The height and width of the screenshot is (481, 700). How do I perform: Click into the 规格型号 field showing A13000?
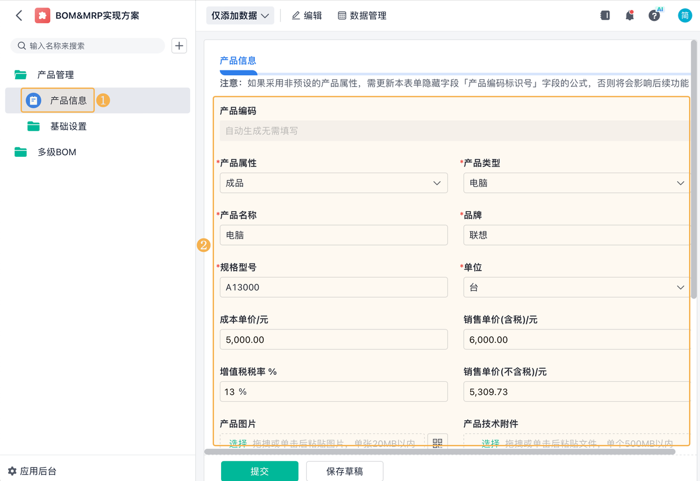tap(334, 287)
